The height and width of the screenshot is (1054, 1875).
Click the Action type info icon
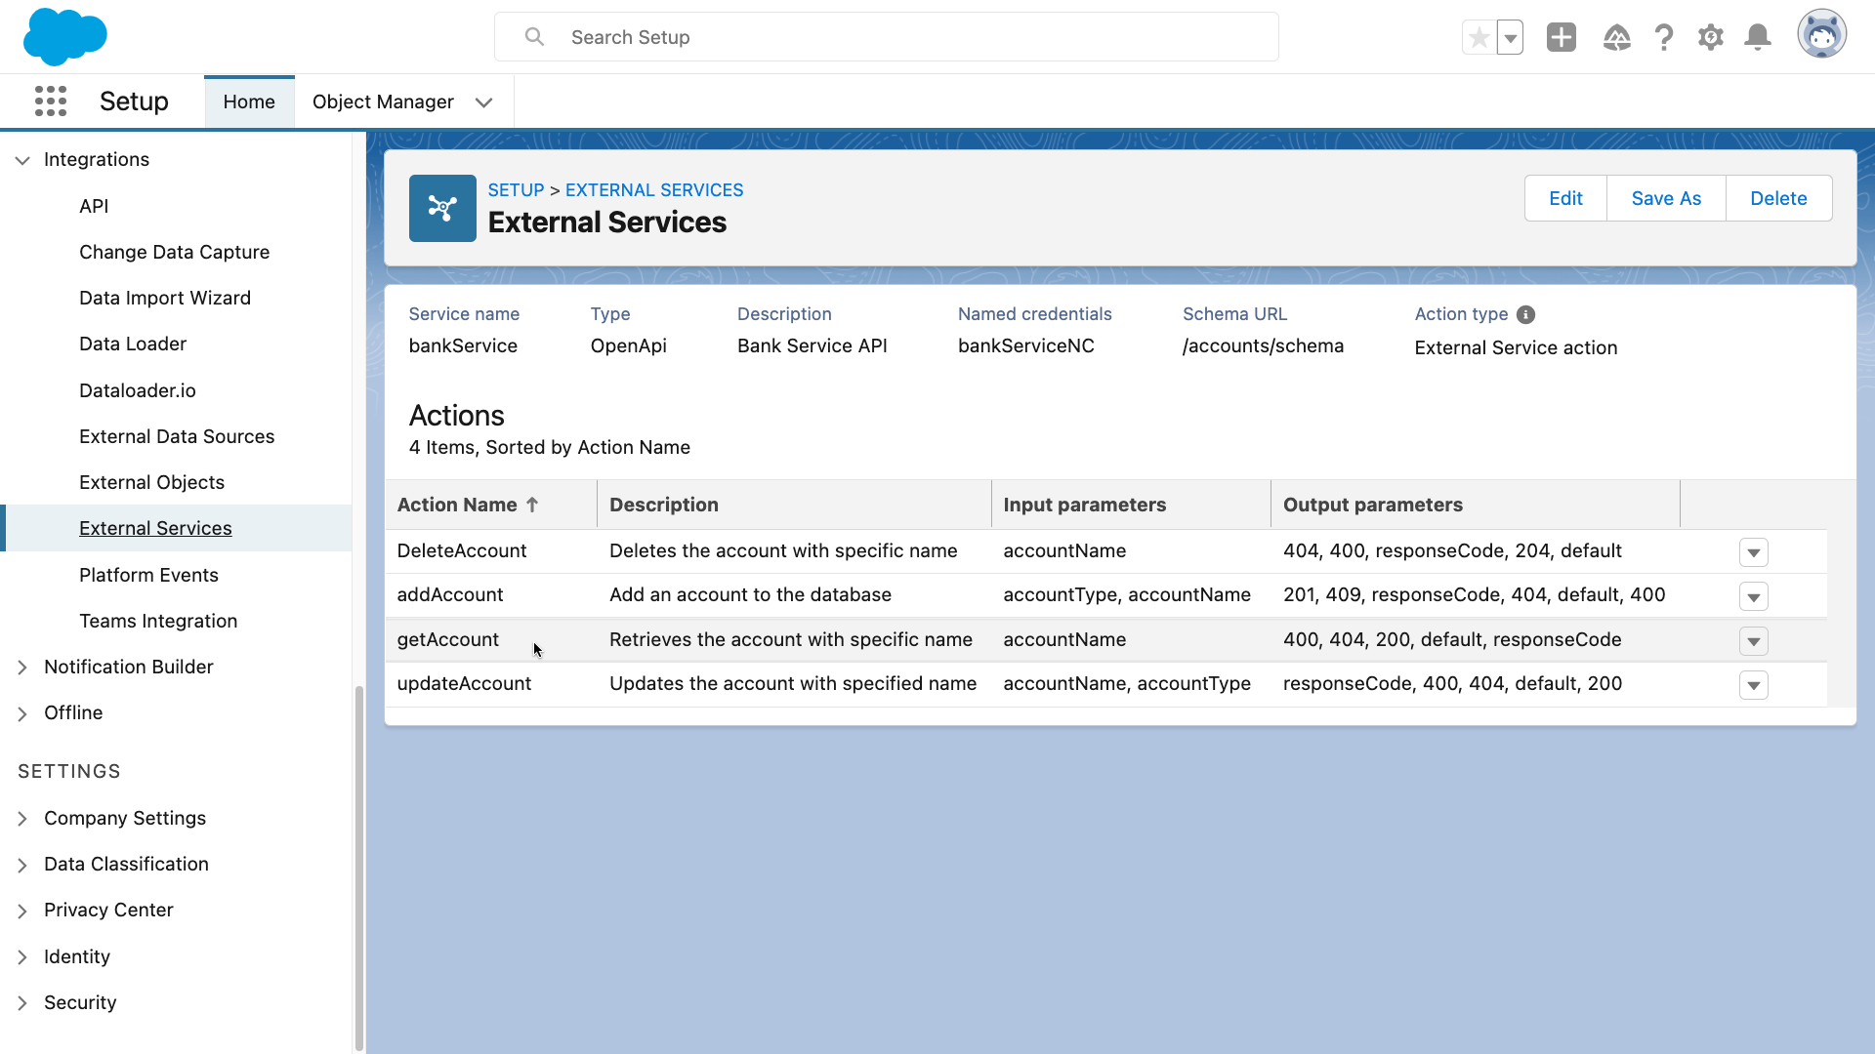pos(1525,314)
